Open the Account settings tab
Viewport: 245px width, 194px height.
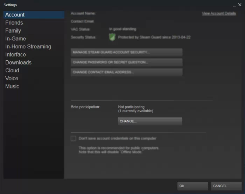point(15,15)
